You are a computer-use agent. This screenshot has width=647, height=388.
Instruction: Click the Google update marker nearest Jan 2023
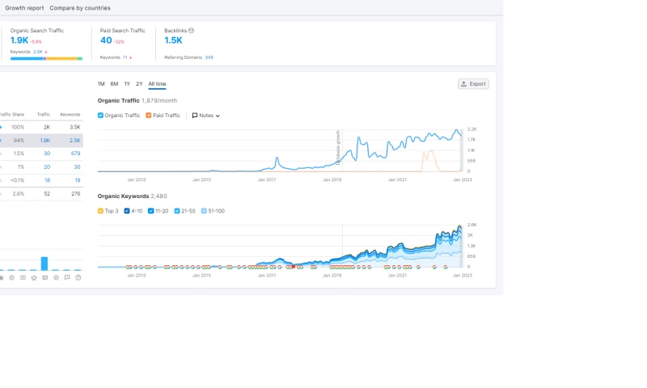coord(446,268)
